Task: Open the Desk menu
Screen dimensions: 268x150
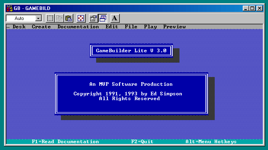Action: pos(19,27)
